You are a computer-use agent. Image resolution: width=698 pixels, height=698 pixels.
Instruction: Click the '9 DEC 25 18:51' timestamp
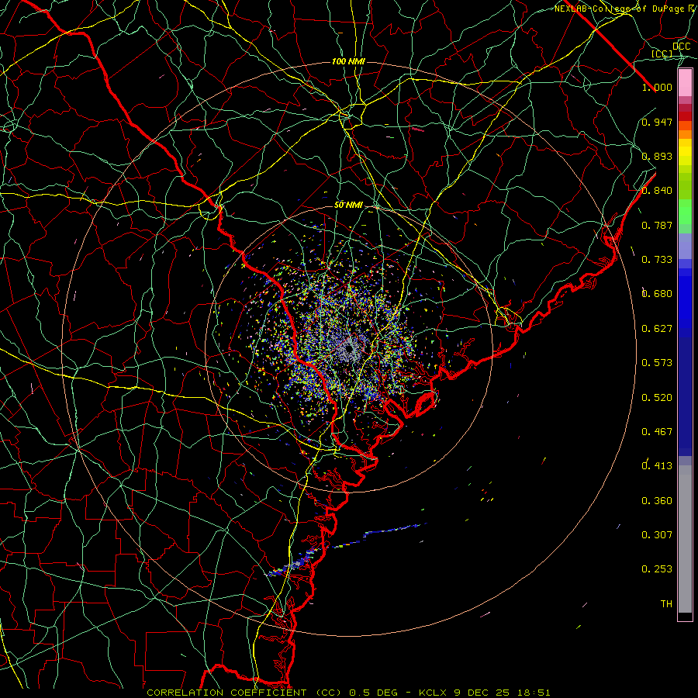pos(502,693)
